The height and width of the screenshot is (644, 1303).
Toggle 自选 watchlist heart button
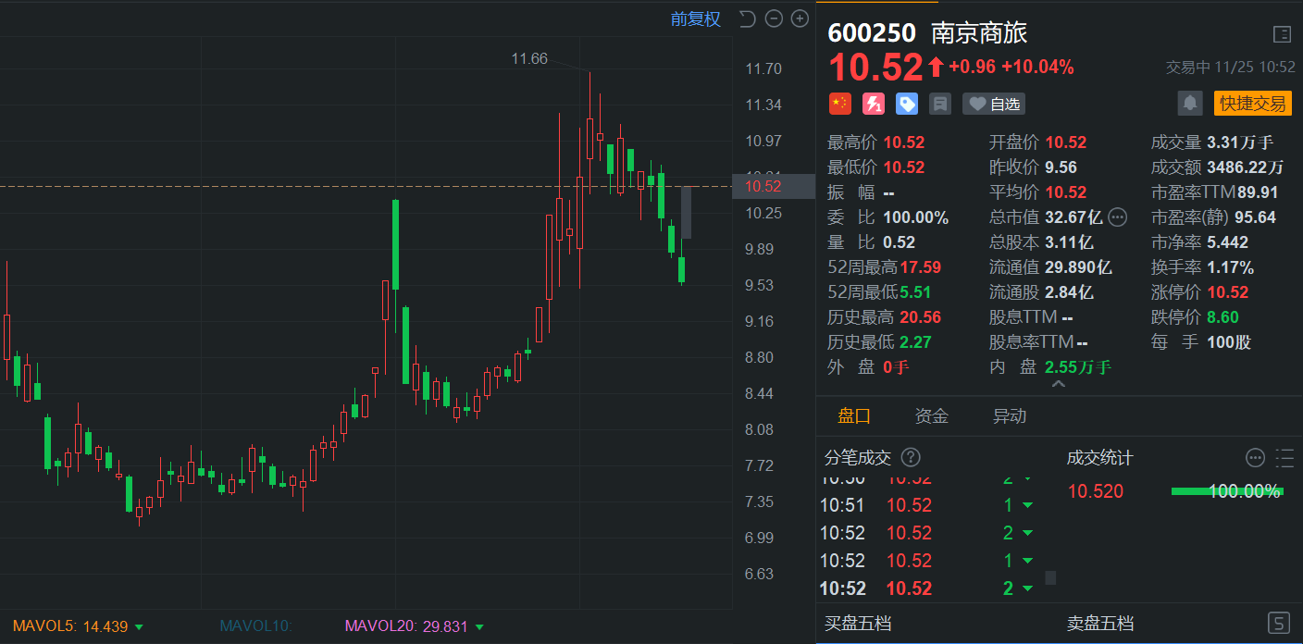coord(994,104)
